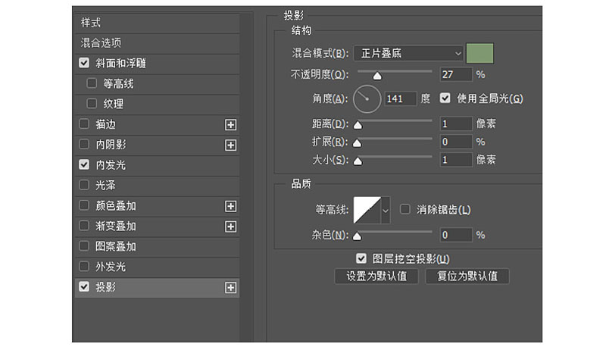Add another 描边 effect with plus icon

click(231, 125)
